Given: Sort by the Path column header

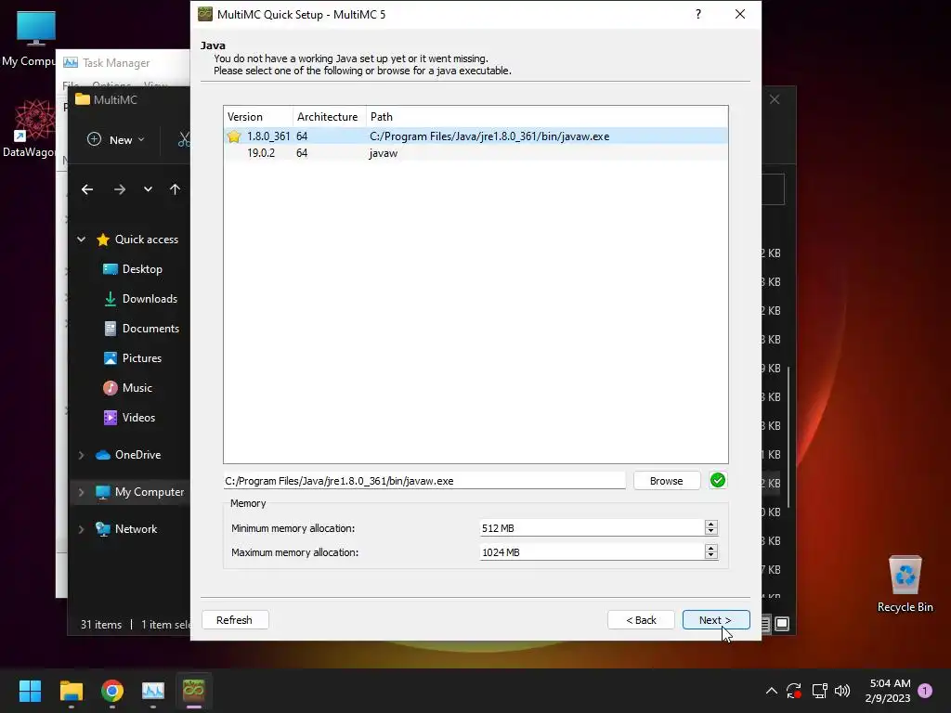Looking at the screenshot, I should click(x=546, y=116).
